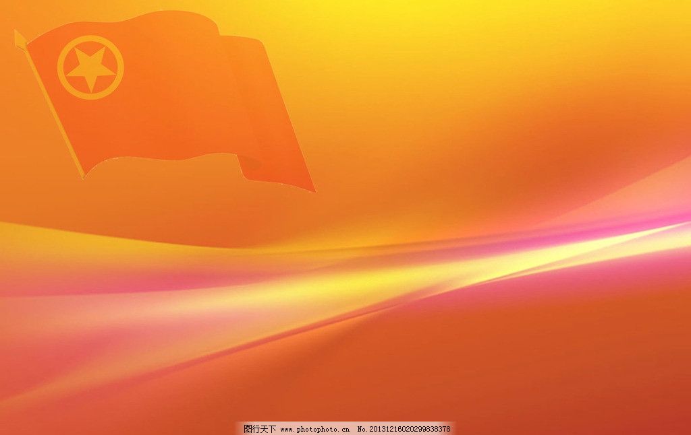The height and width of the screenshot is (435, 691).
Task: Select the No.20131216020299838378 image number
Action: [404, 428]
